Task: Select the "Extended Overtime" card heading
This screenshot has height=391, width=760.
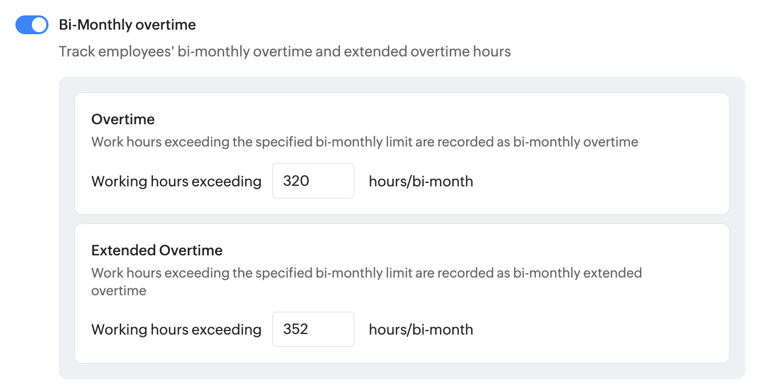Action: click(157, 250)
